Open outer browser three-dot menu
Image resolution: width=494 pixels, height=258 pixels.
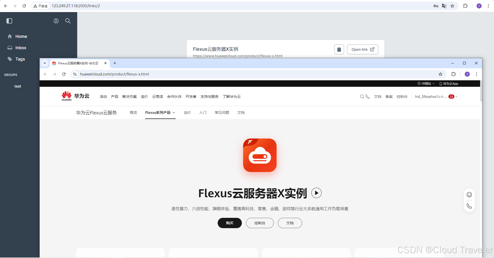click(488, 6)
